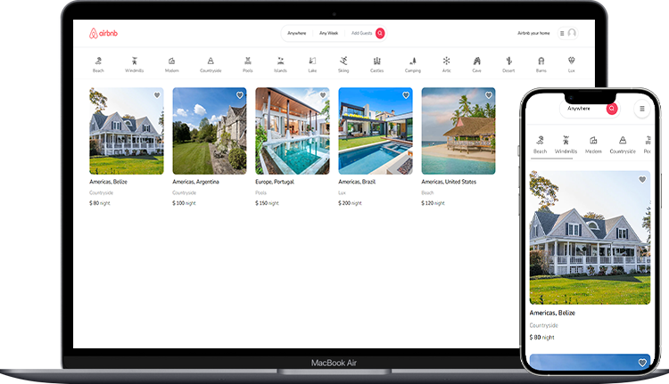Select the Skiing category on the laptop

343,63
